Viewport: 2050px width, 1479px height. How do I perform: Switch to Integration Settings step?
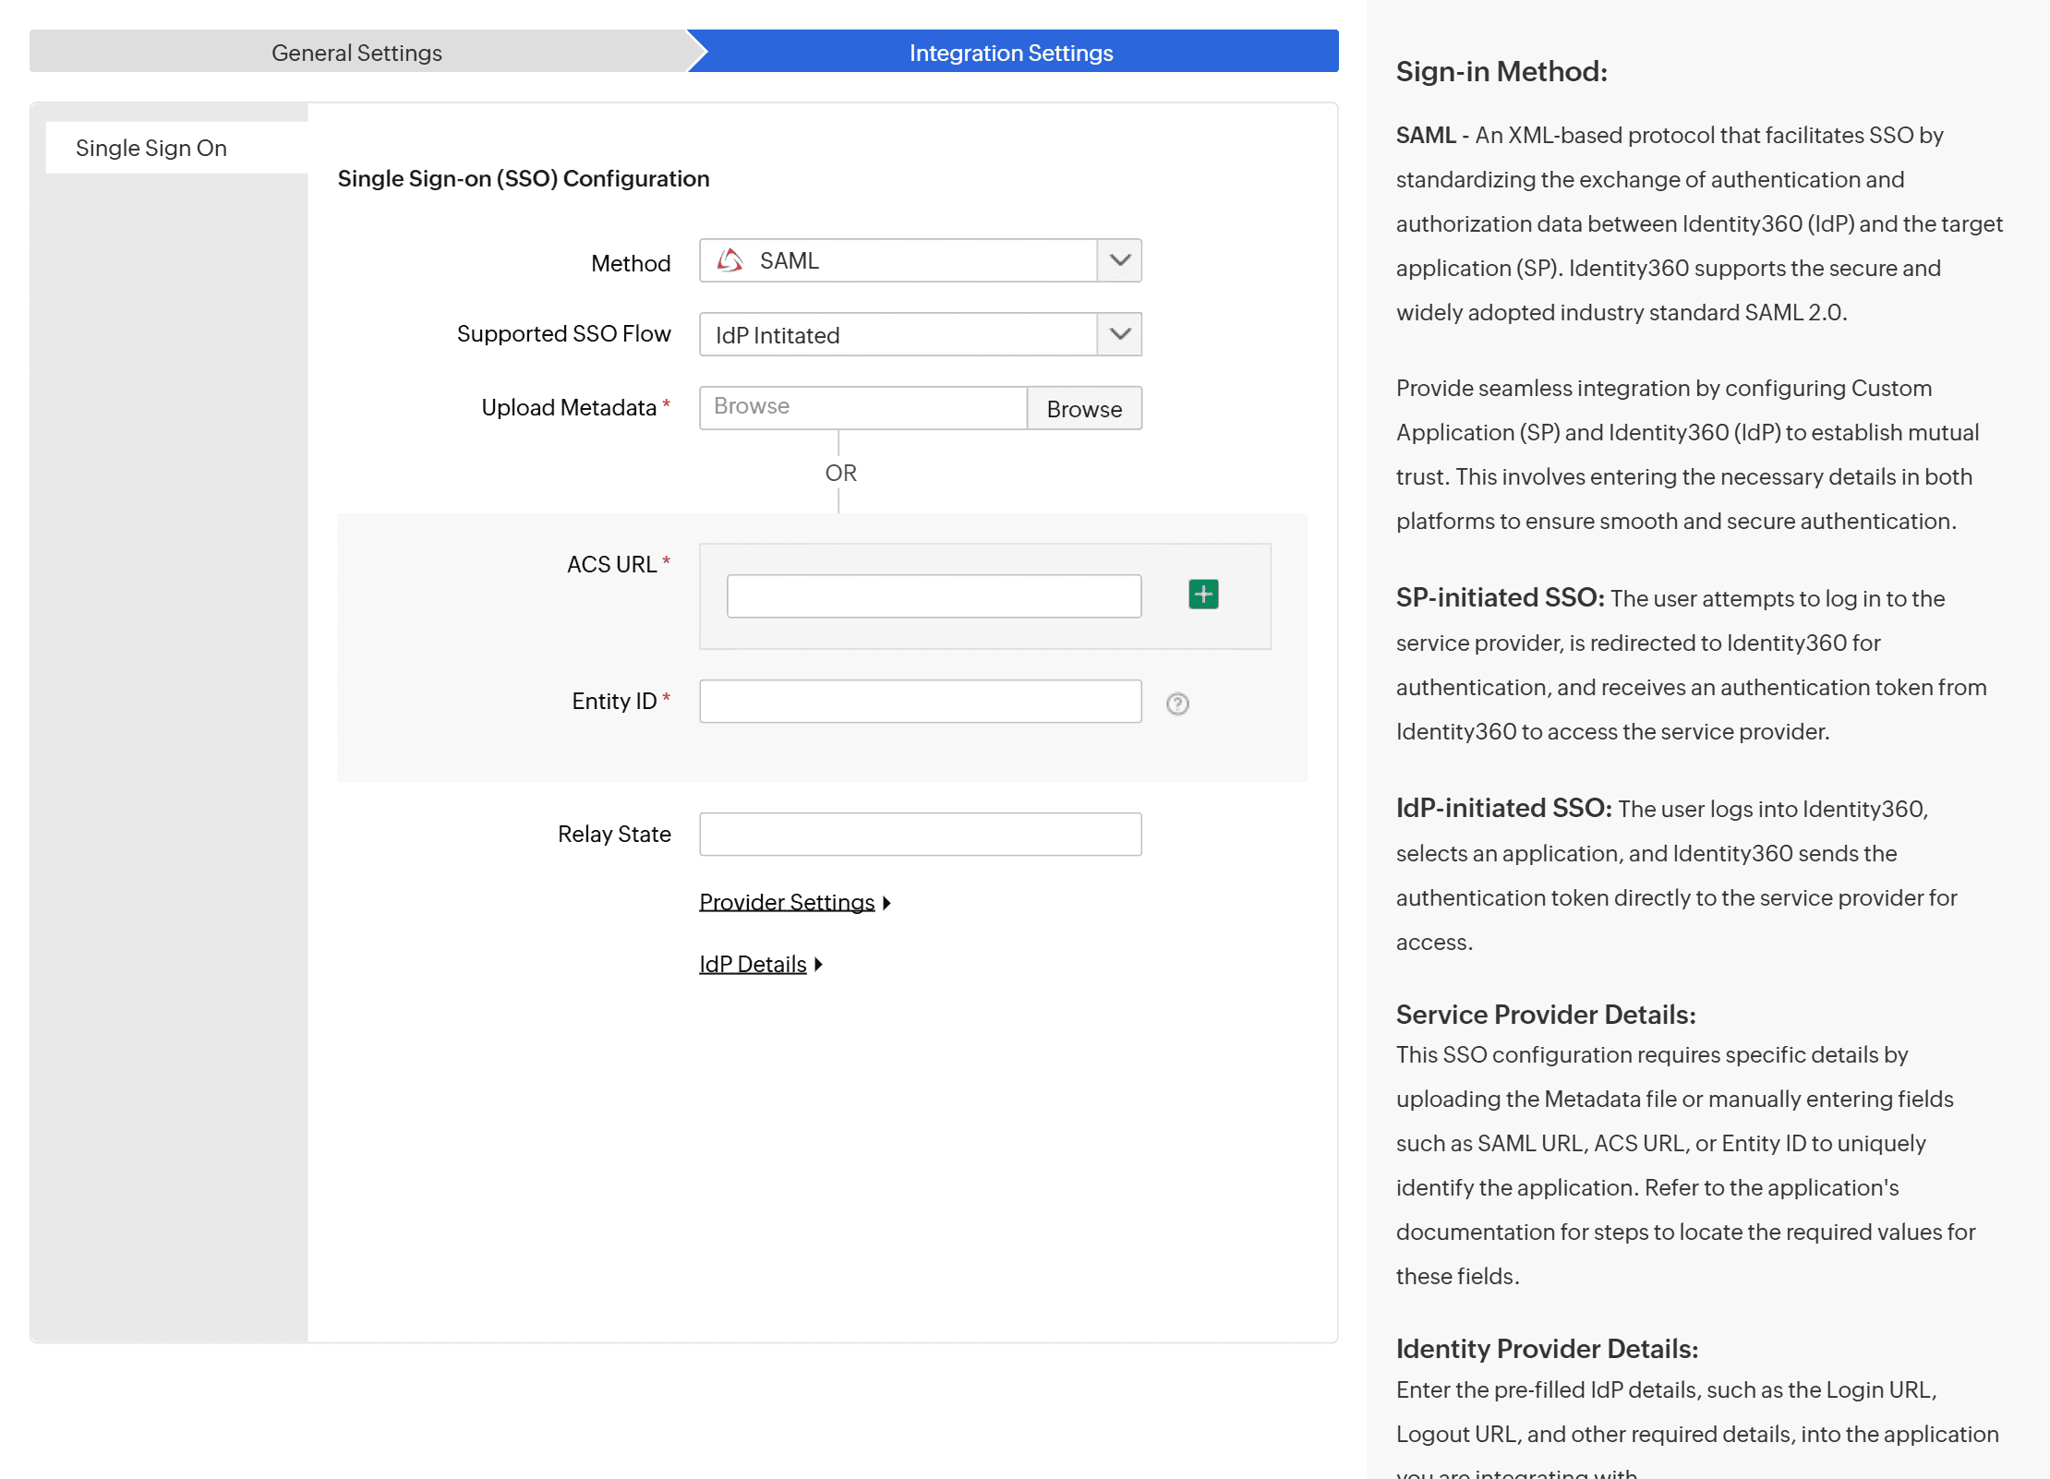(1013, 52)
